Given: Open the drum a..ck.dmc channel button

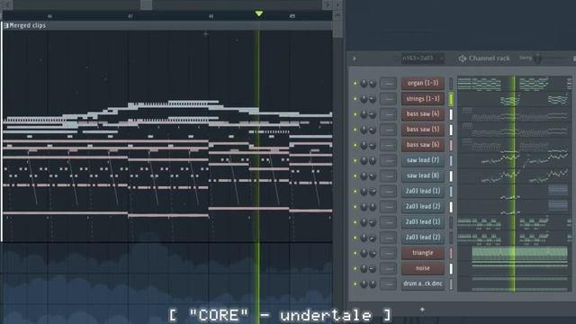Looking at the screenshot, I should pos(422,284).
